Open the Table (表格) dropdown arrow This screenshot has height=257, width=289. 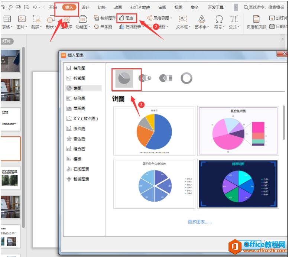click(12, 27)
